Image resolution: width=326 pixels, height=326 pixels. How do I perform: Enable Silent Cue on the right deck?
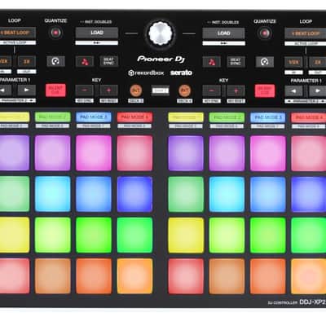[265, 90]
